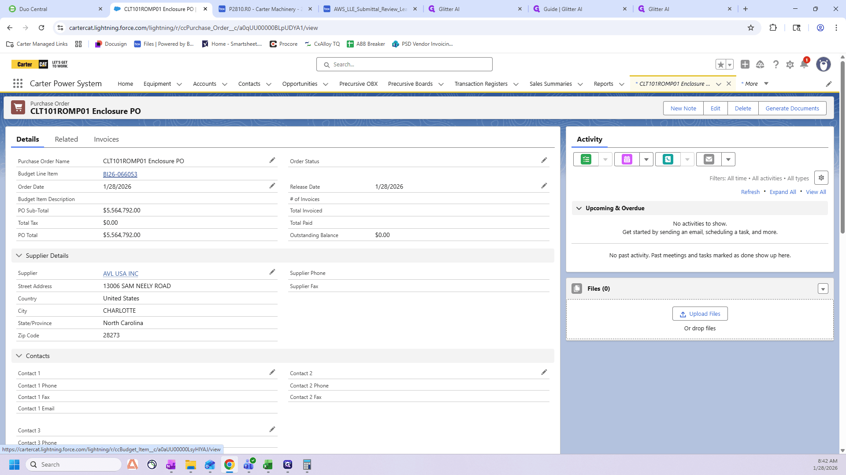Image resolution: width=846 pixels, height=475 pixels.
Task: Edit Supplier field pencil icon
Action: 272,272
